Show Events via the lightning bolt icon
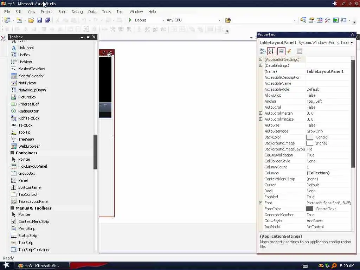360x270 pixels. coord(289,51)
